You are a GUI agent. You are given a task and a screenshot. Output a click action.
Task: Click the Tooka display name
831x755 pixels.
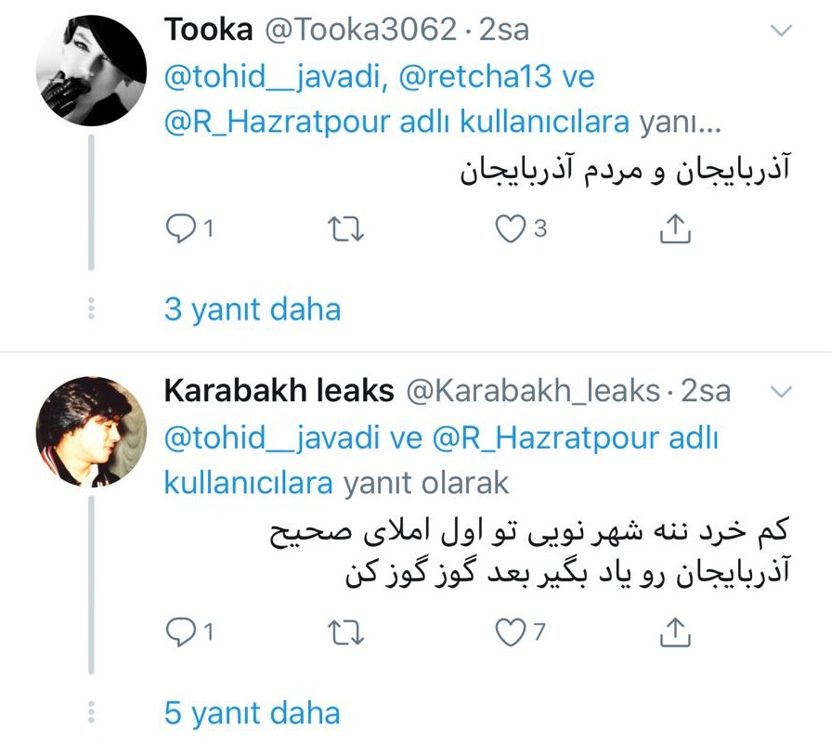coord(209,30)
